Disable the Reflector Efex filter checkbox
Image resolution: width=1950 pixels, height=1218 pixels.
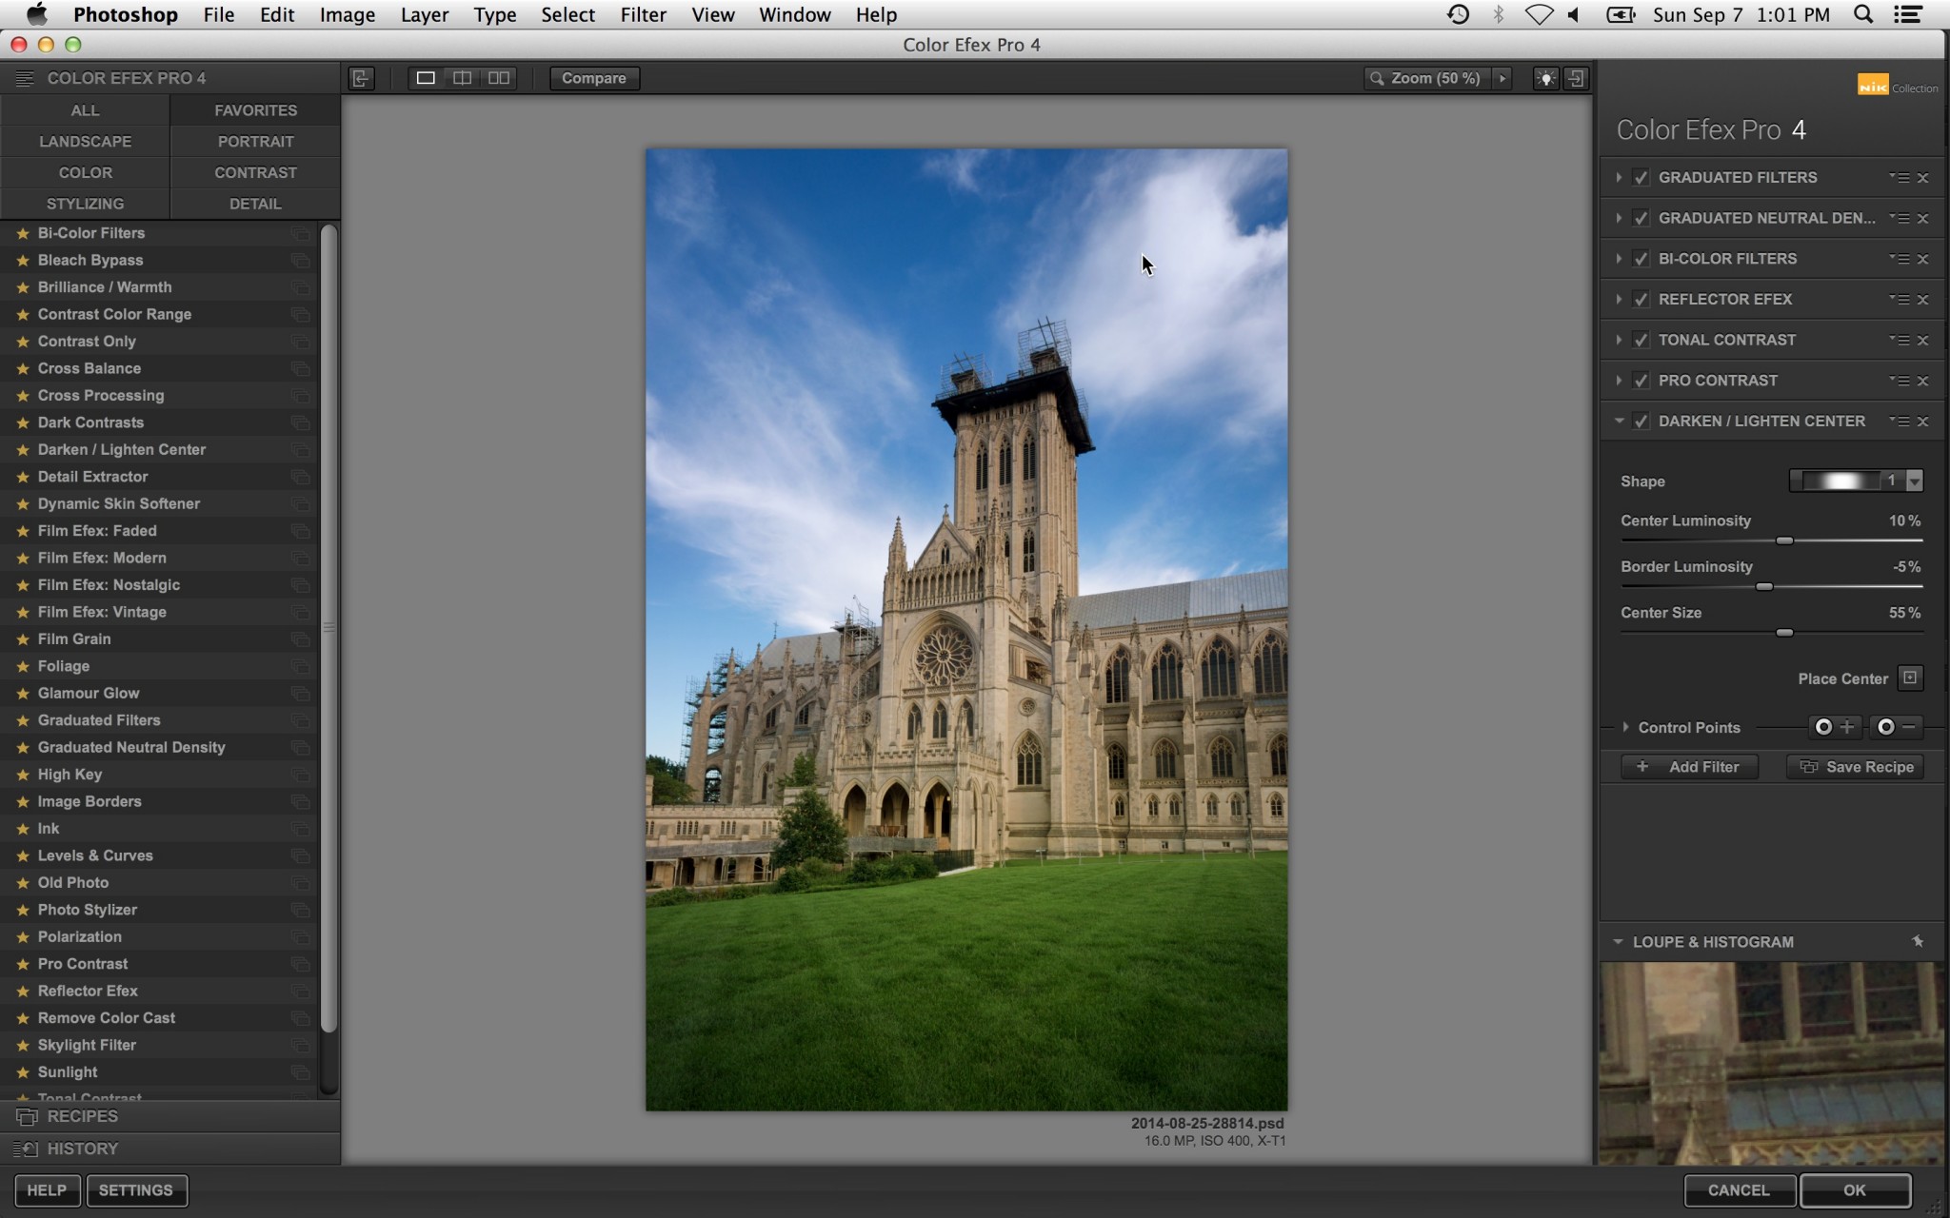[x=1641, y=299]
